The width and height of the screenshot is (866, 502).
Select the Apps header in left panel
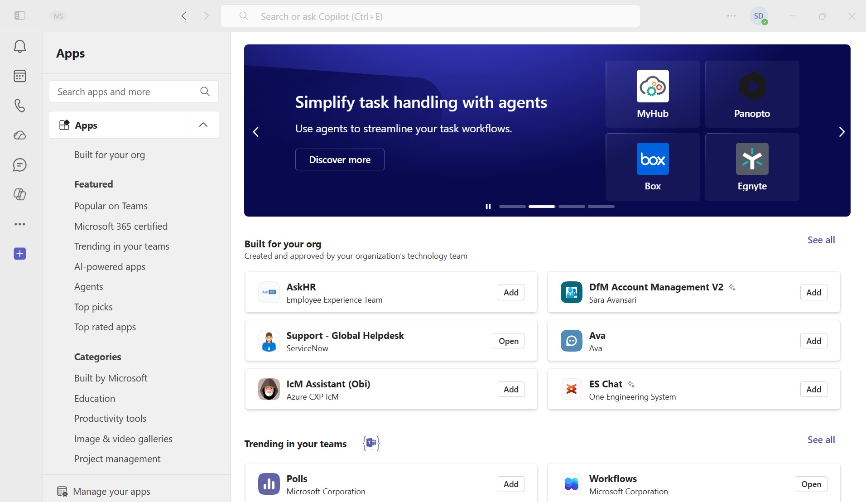(119, 125)
